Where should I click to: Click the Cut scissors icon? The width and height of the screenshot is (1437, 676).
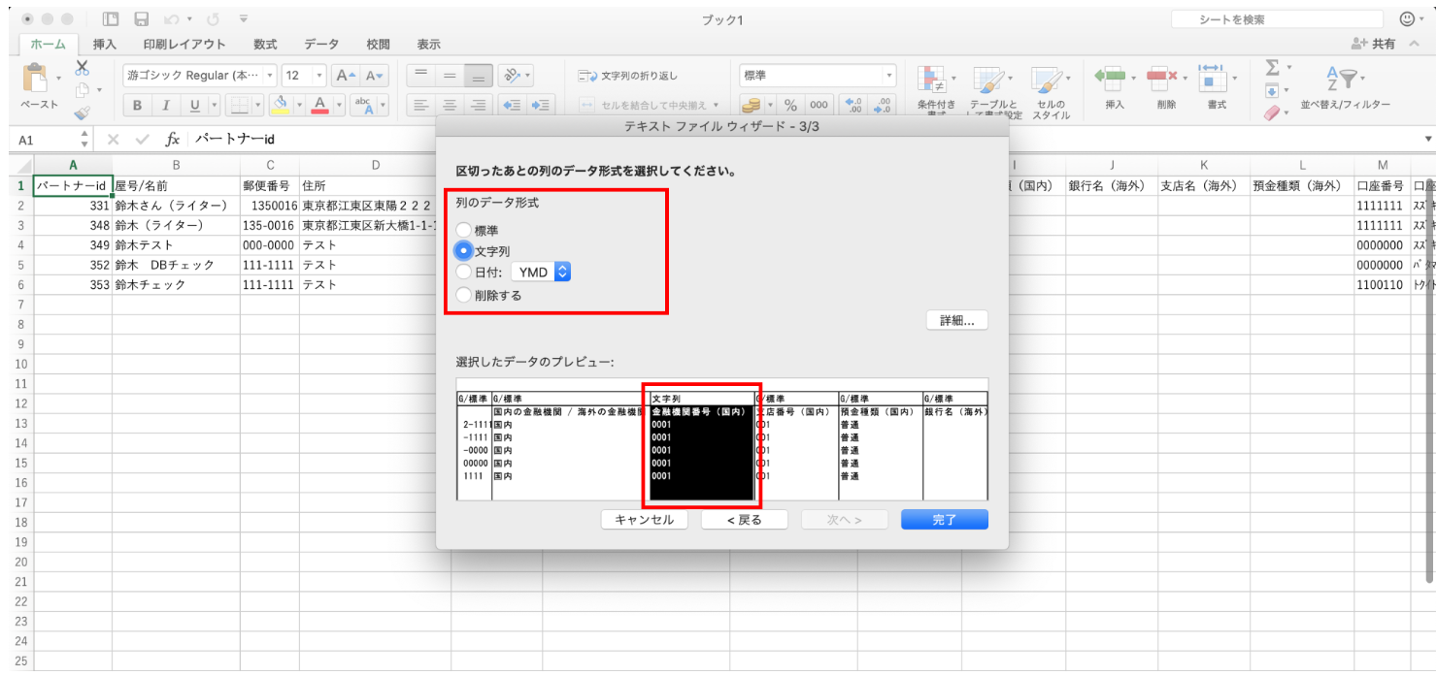(x=82, y=67)
